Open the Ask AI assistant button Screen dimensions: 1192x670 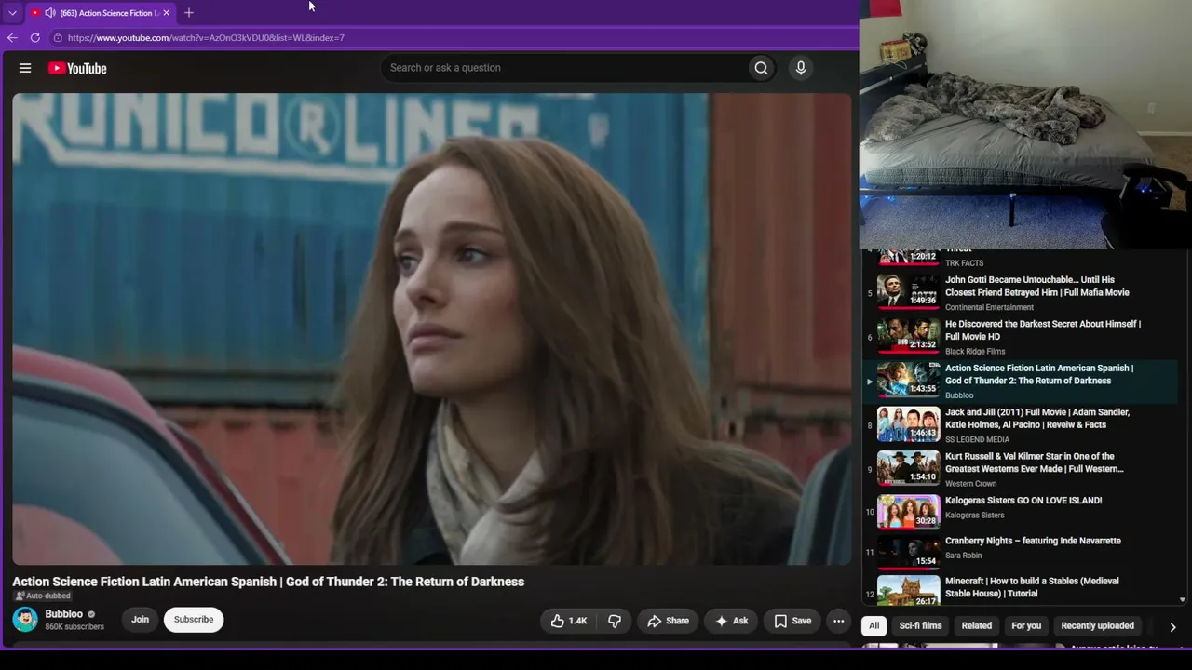[x=731, y=621]
